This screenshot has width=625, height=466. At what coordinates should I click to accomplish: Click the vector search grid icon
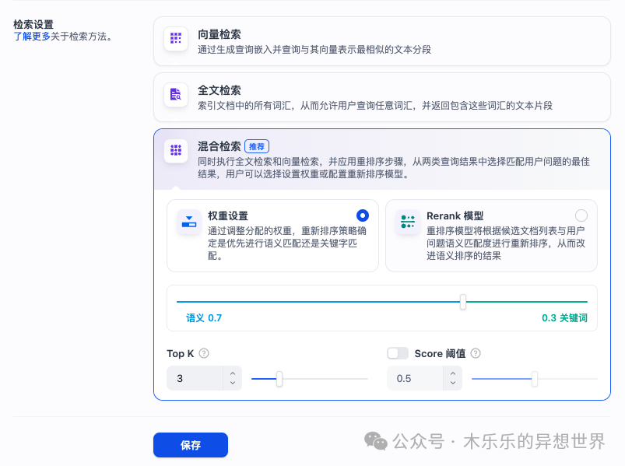(176, 38)
